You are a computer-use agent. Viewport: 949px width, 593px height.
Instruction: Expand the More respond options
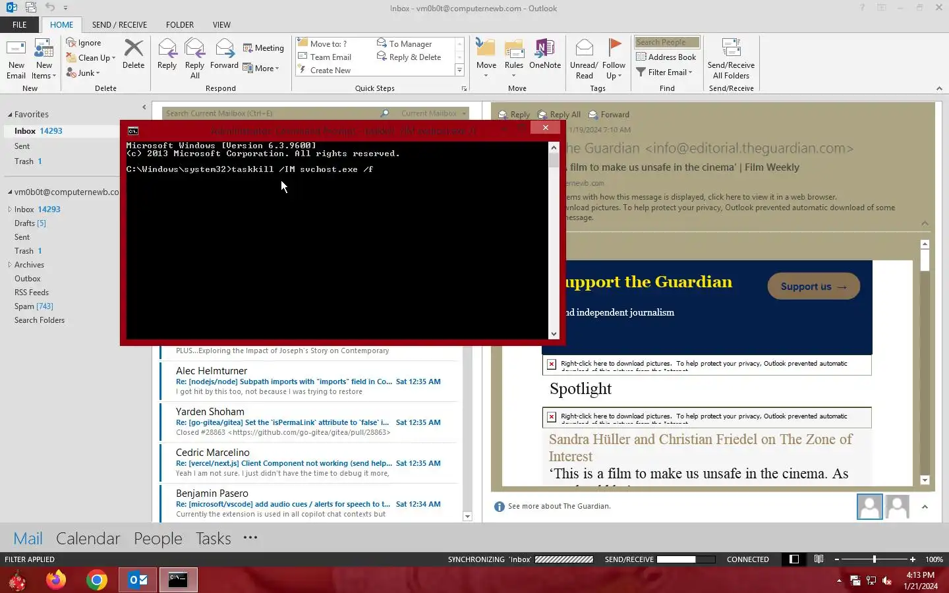[262, 69]
